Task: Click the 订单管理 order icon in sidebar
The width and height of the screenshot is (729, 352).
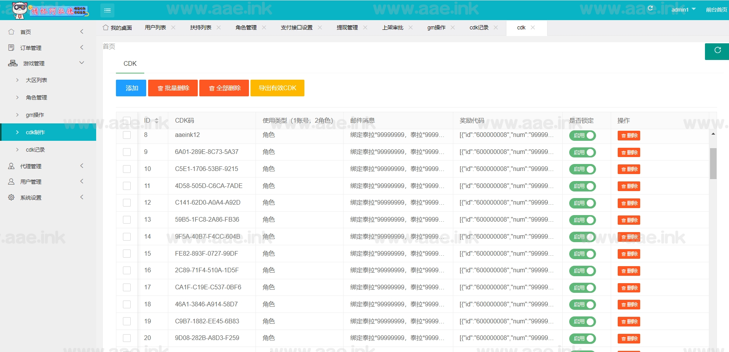Action: point(12,48)
